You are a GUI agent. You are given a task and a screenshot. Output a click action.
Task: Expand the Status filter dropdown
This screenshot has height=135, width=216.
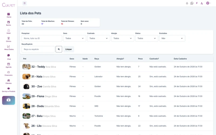pos(147,38)
